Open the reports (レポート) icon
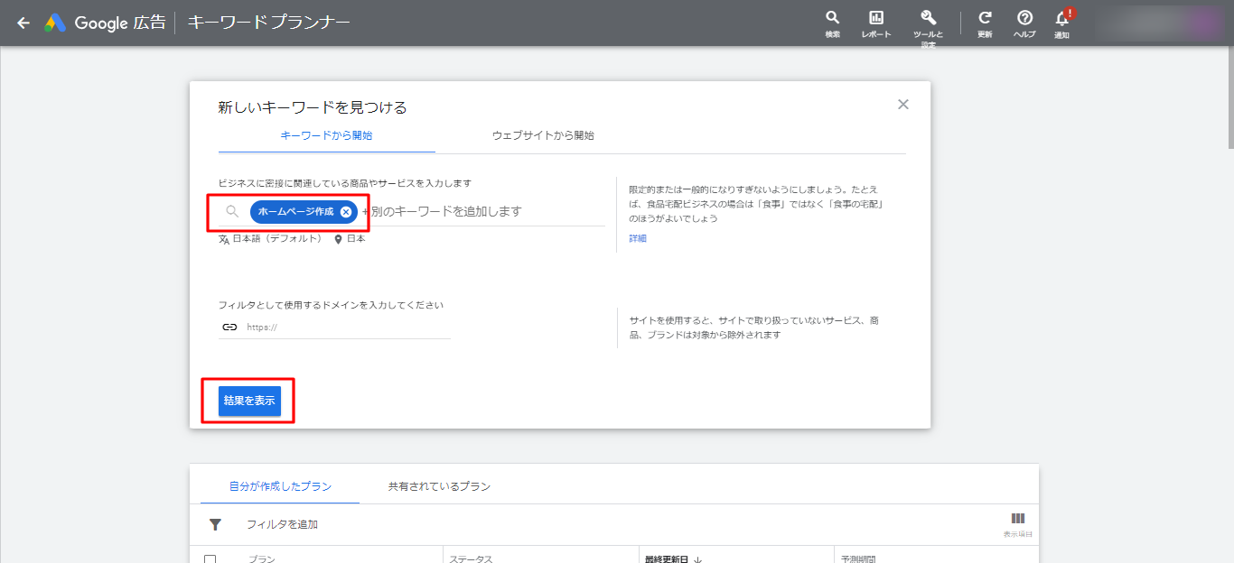 pyautogui.click(x=875, y=19)
